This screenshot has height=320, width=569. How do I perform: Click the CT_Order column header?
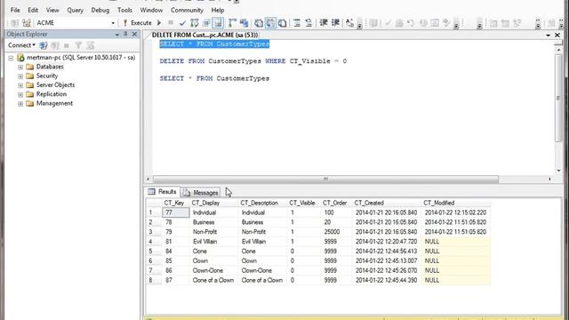click(335, 203)
